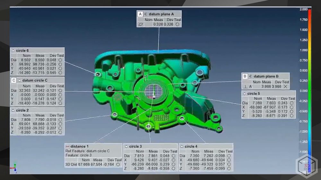Select the 'distance 1' label title

(79, 146)
